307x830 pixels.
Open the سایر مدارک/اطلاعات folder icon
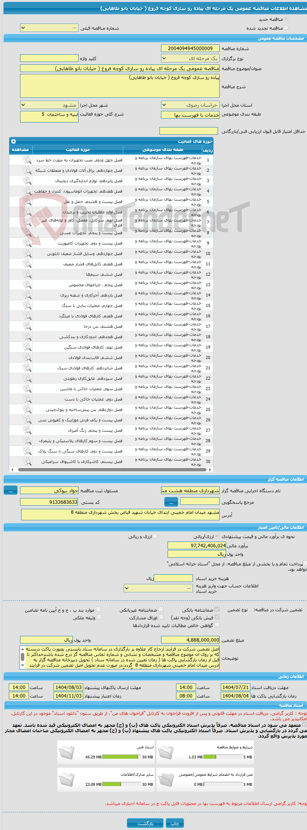click(67, 779)
